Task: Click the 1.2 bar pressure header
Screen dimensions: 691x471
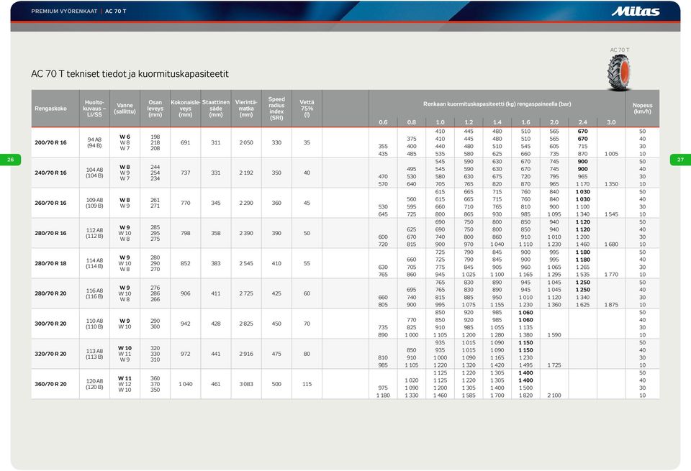Action: (x=469, y=122)
